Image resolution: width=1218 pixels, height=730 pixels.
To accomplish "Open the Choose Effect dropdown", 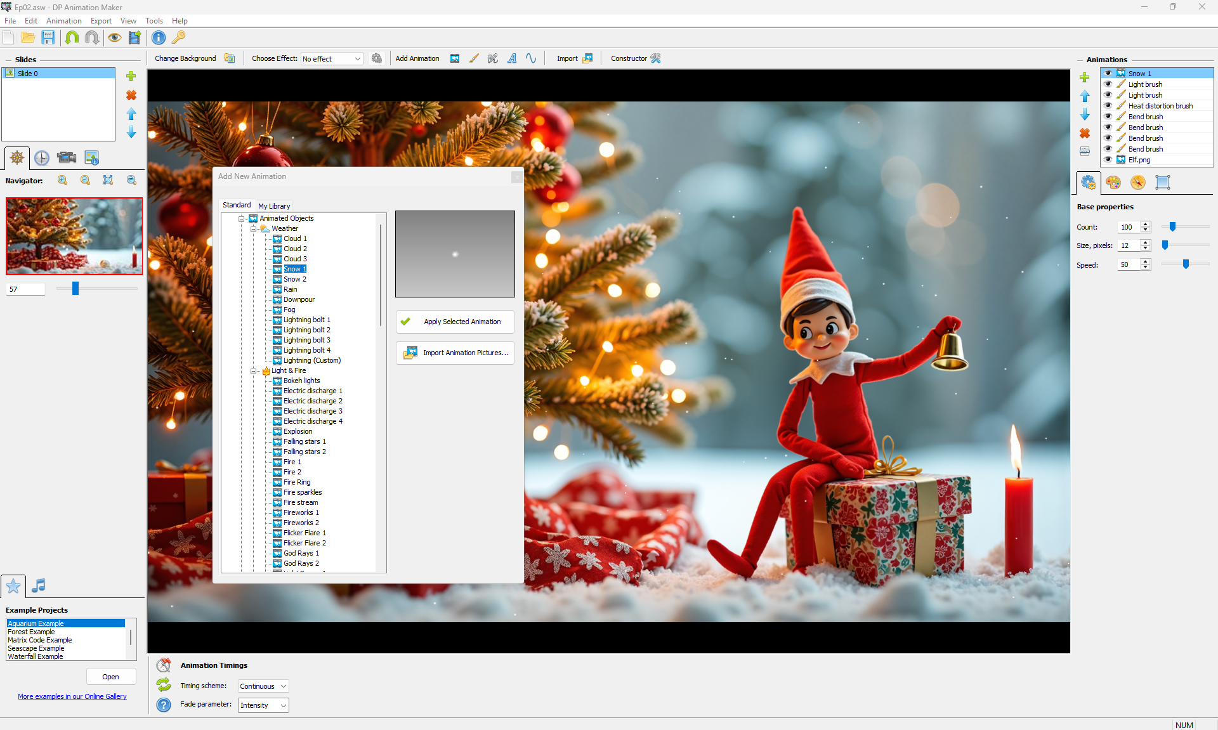I will point(332,59).
